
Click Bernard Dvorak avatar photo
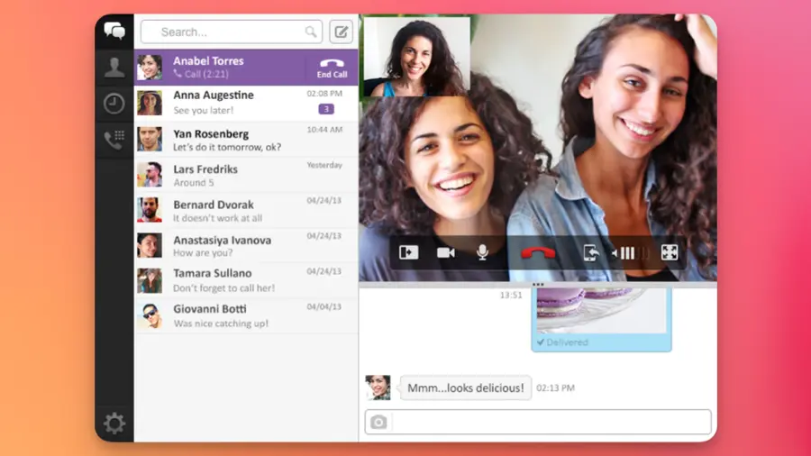coord(150,210)
